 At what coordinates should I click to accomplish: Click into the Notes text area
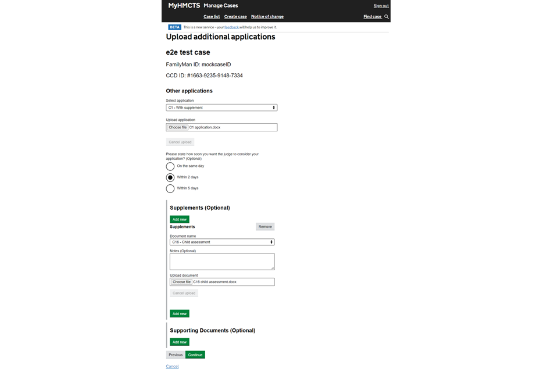(222, 262)
